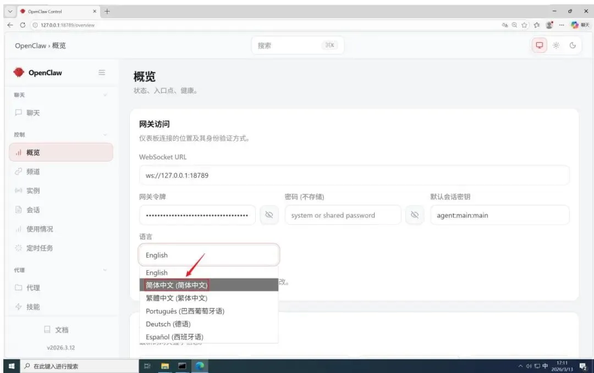
Task: Open the 语言 language combo box
Action: (x=209, y=254)
